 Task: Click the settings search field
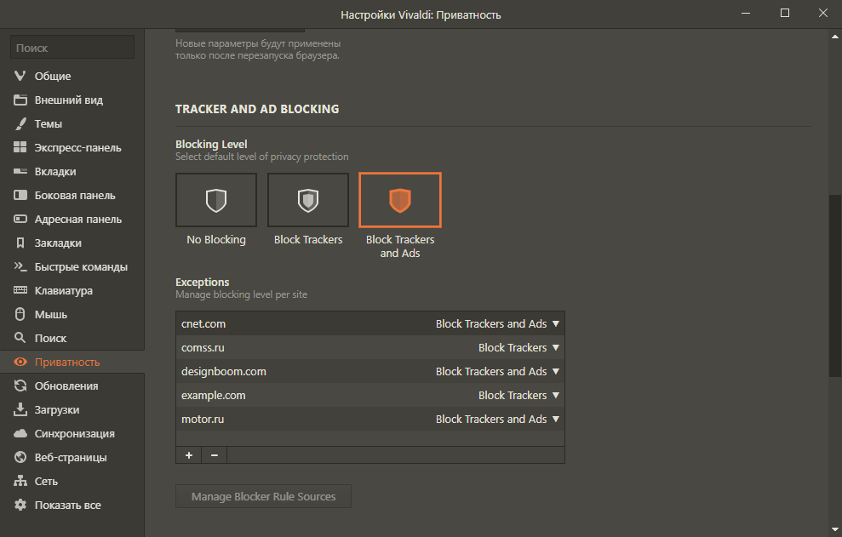(x=72, y=49)
